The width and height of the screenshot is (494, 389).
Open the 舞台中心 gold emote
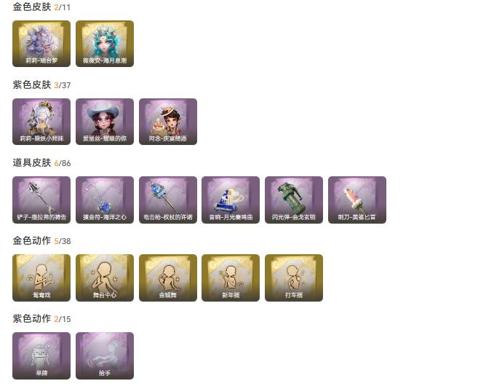105,278
